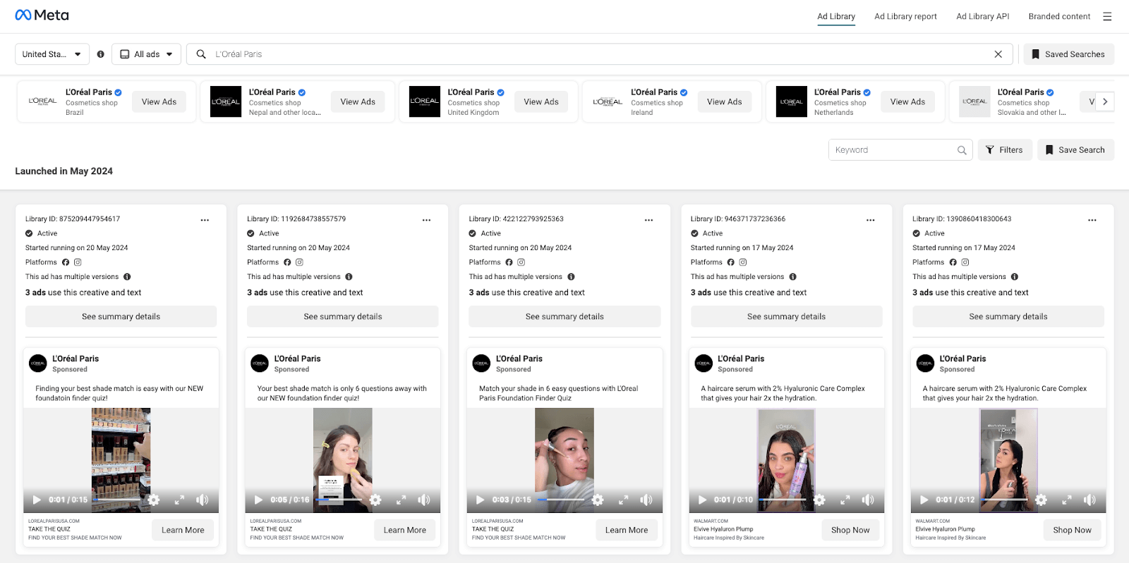Image resolution: width=1129 pixels, height=563 pixels.
Task: Open the Branded content tab
Action: click(1059, 16)
